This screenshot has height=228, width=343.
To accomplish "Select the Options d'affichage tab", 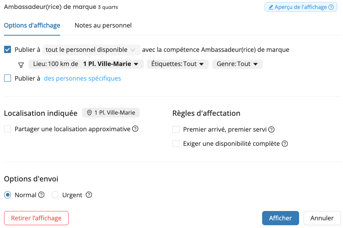I will pos(32,26).
